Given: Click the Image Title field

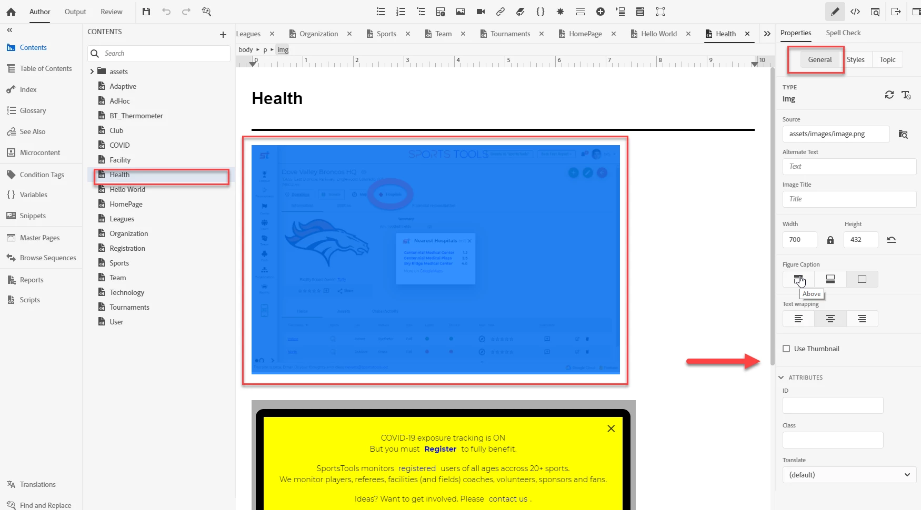Looking at the screenshot, I should click(849, 199).
